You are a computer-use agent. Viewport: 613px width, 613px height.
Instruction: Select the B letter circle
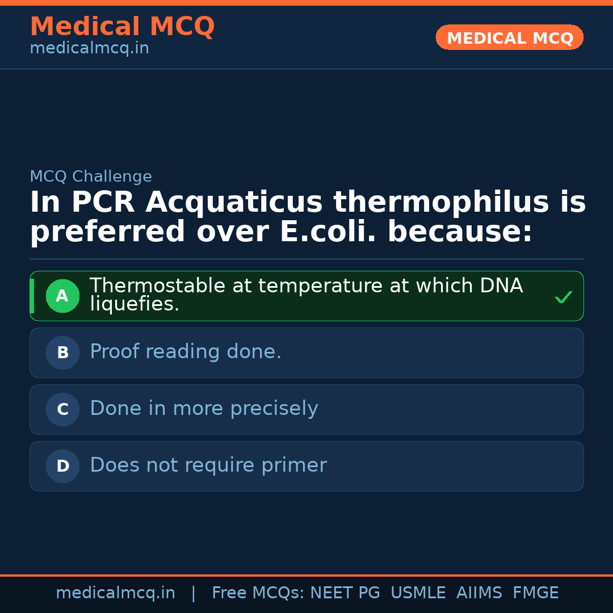(x=62, y=352)
